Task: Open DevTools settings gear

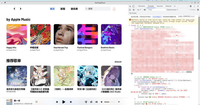Action: (190, 6)
